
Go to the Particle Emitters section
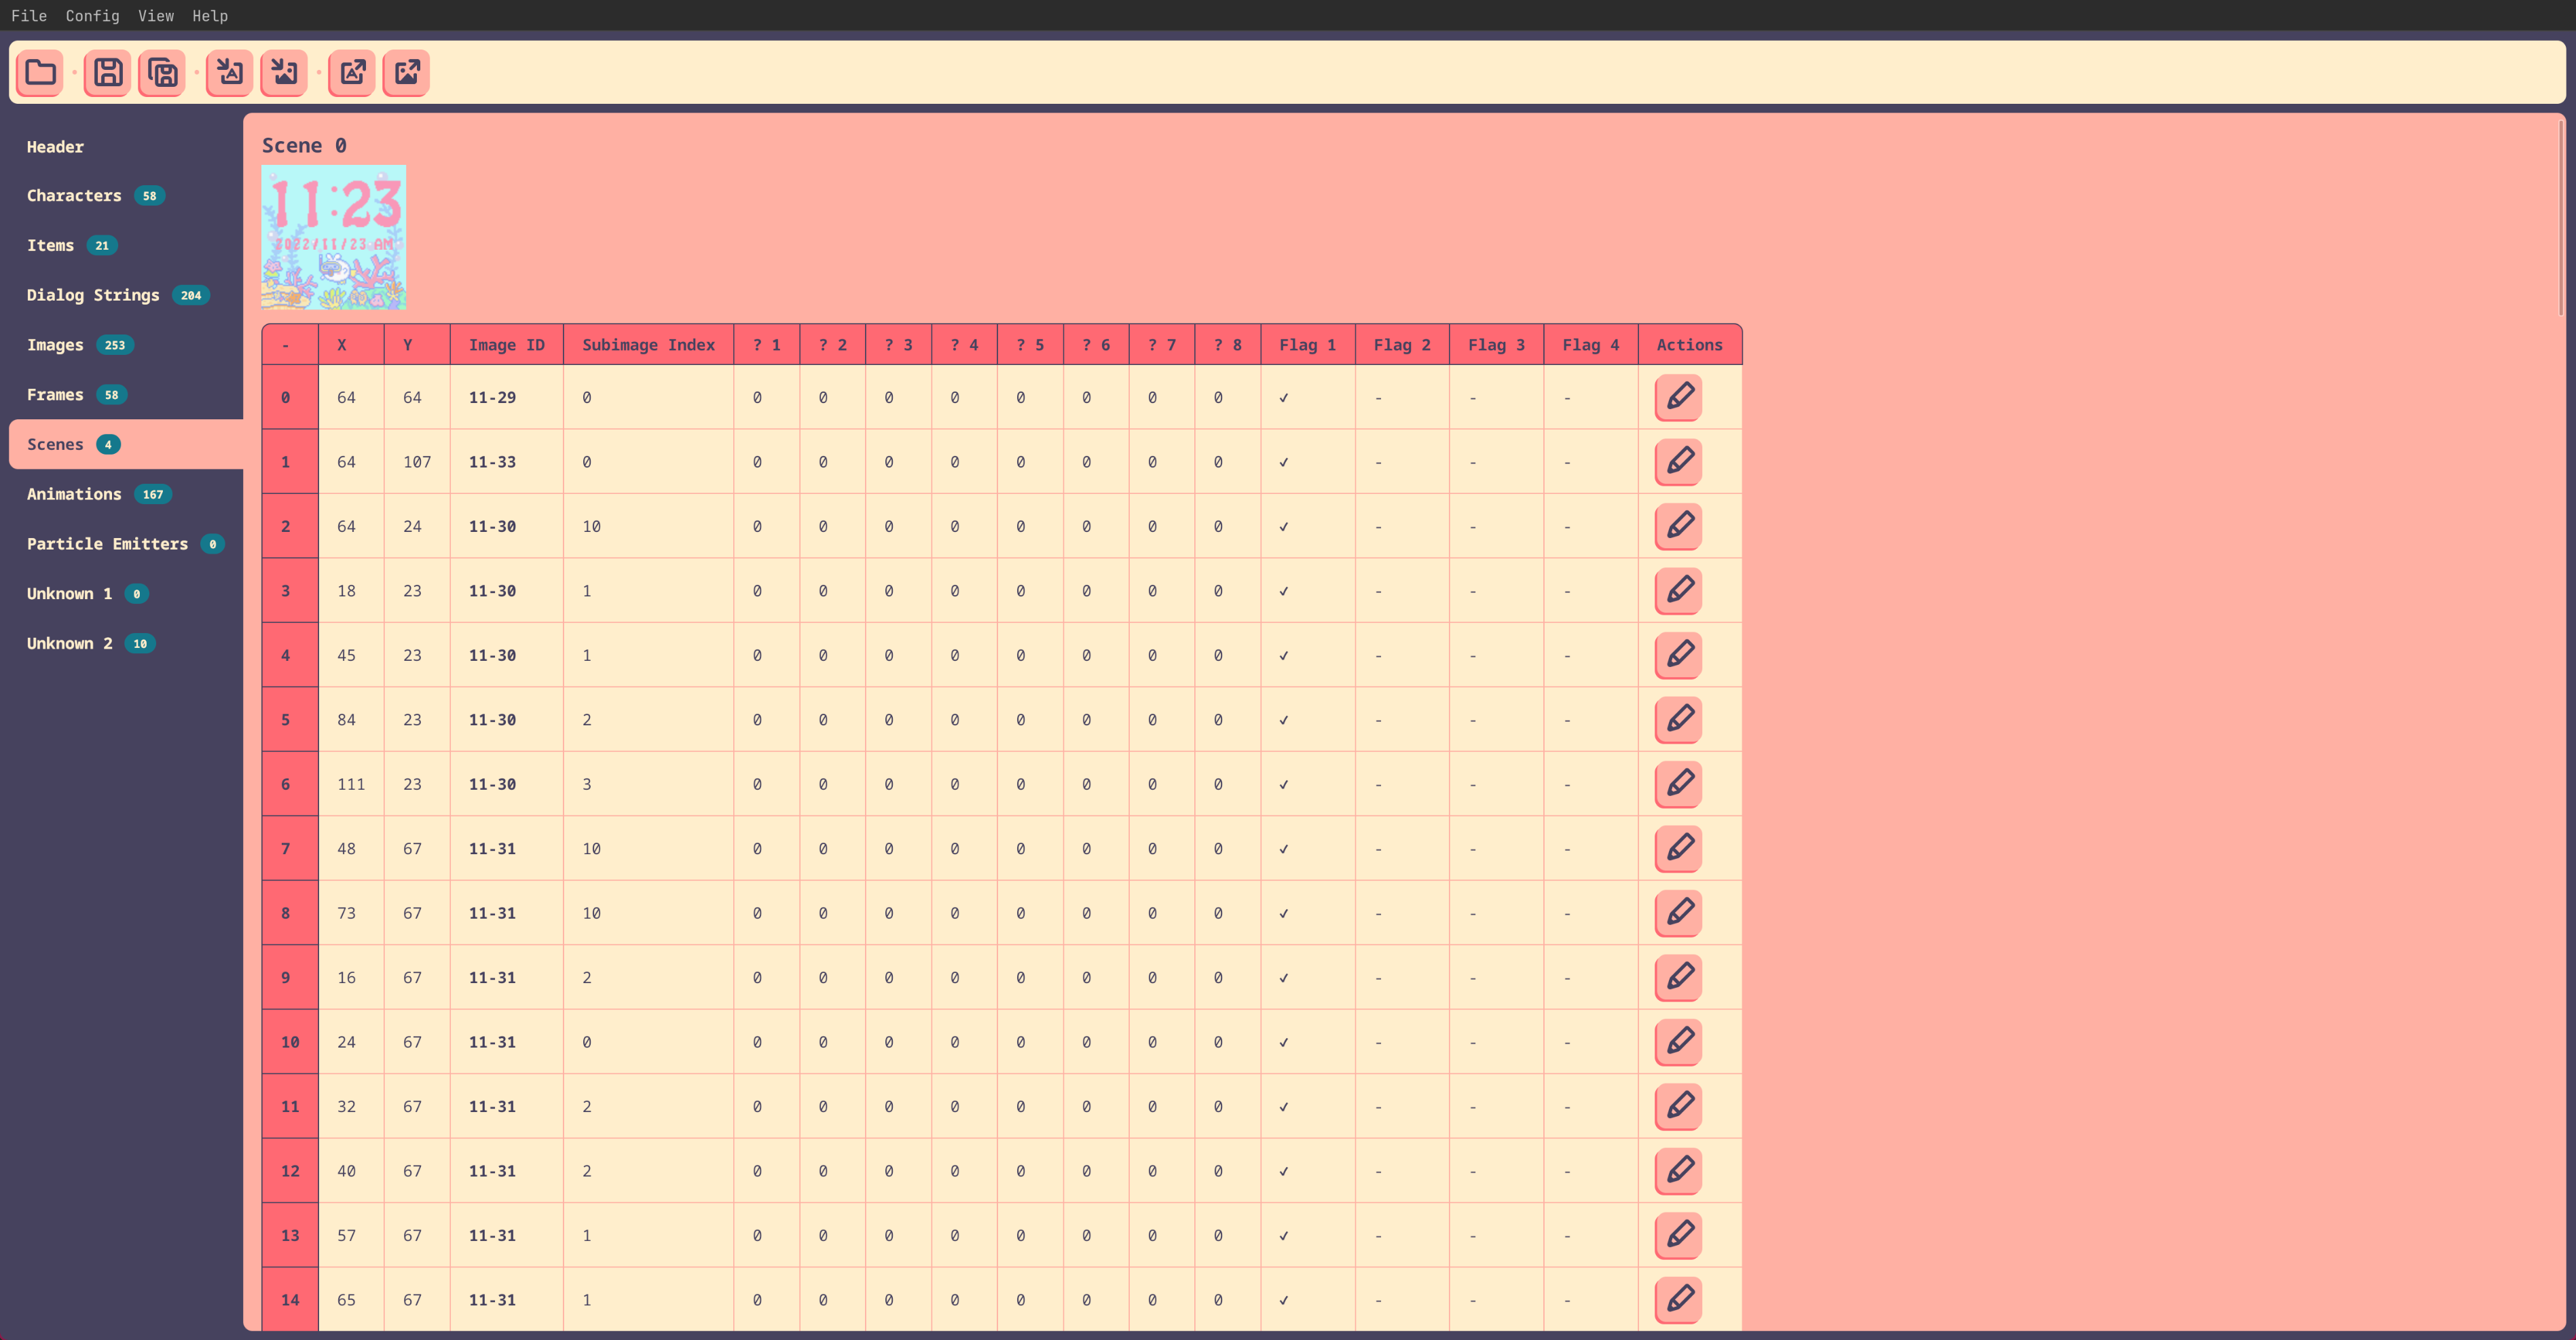coord(126,543)
